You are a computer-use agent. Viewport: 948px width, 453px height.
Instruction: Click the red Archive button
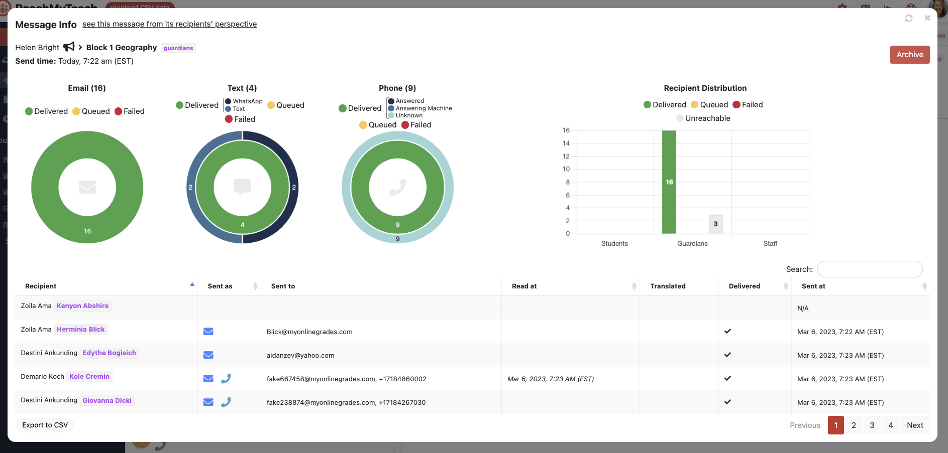(910, 55)
